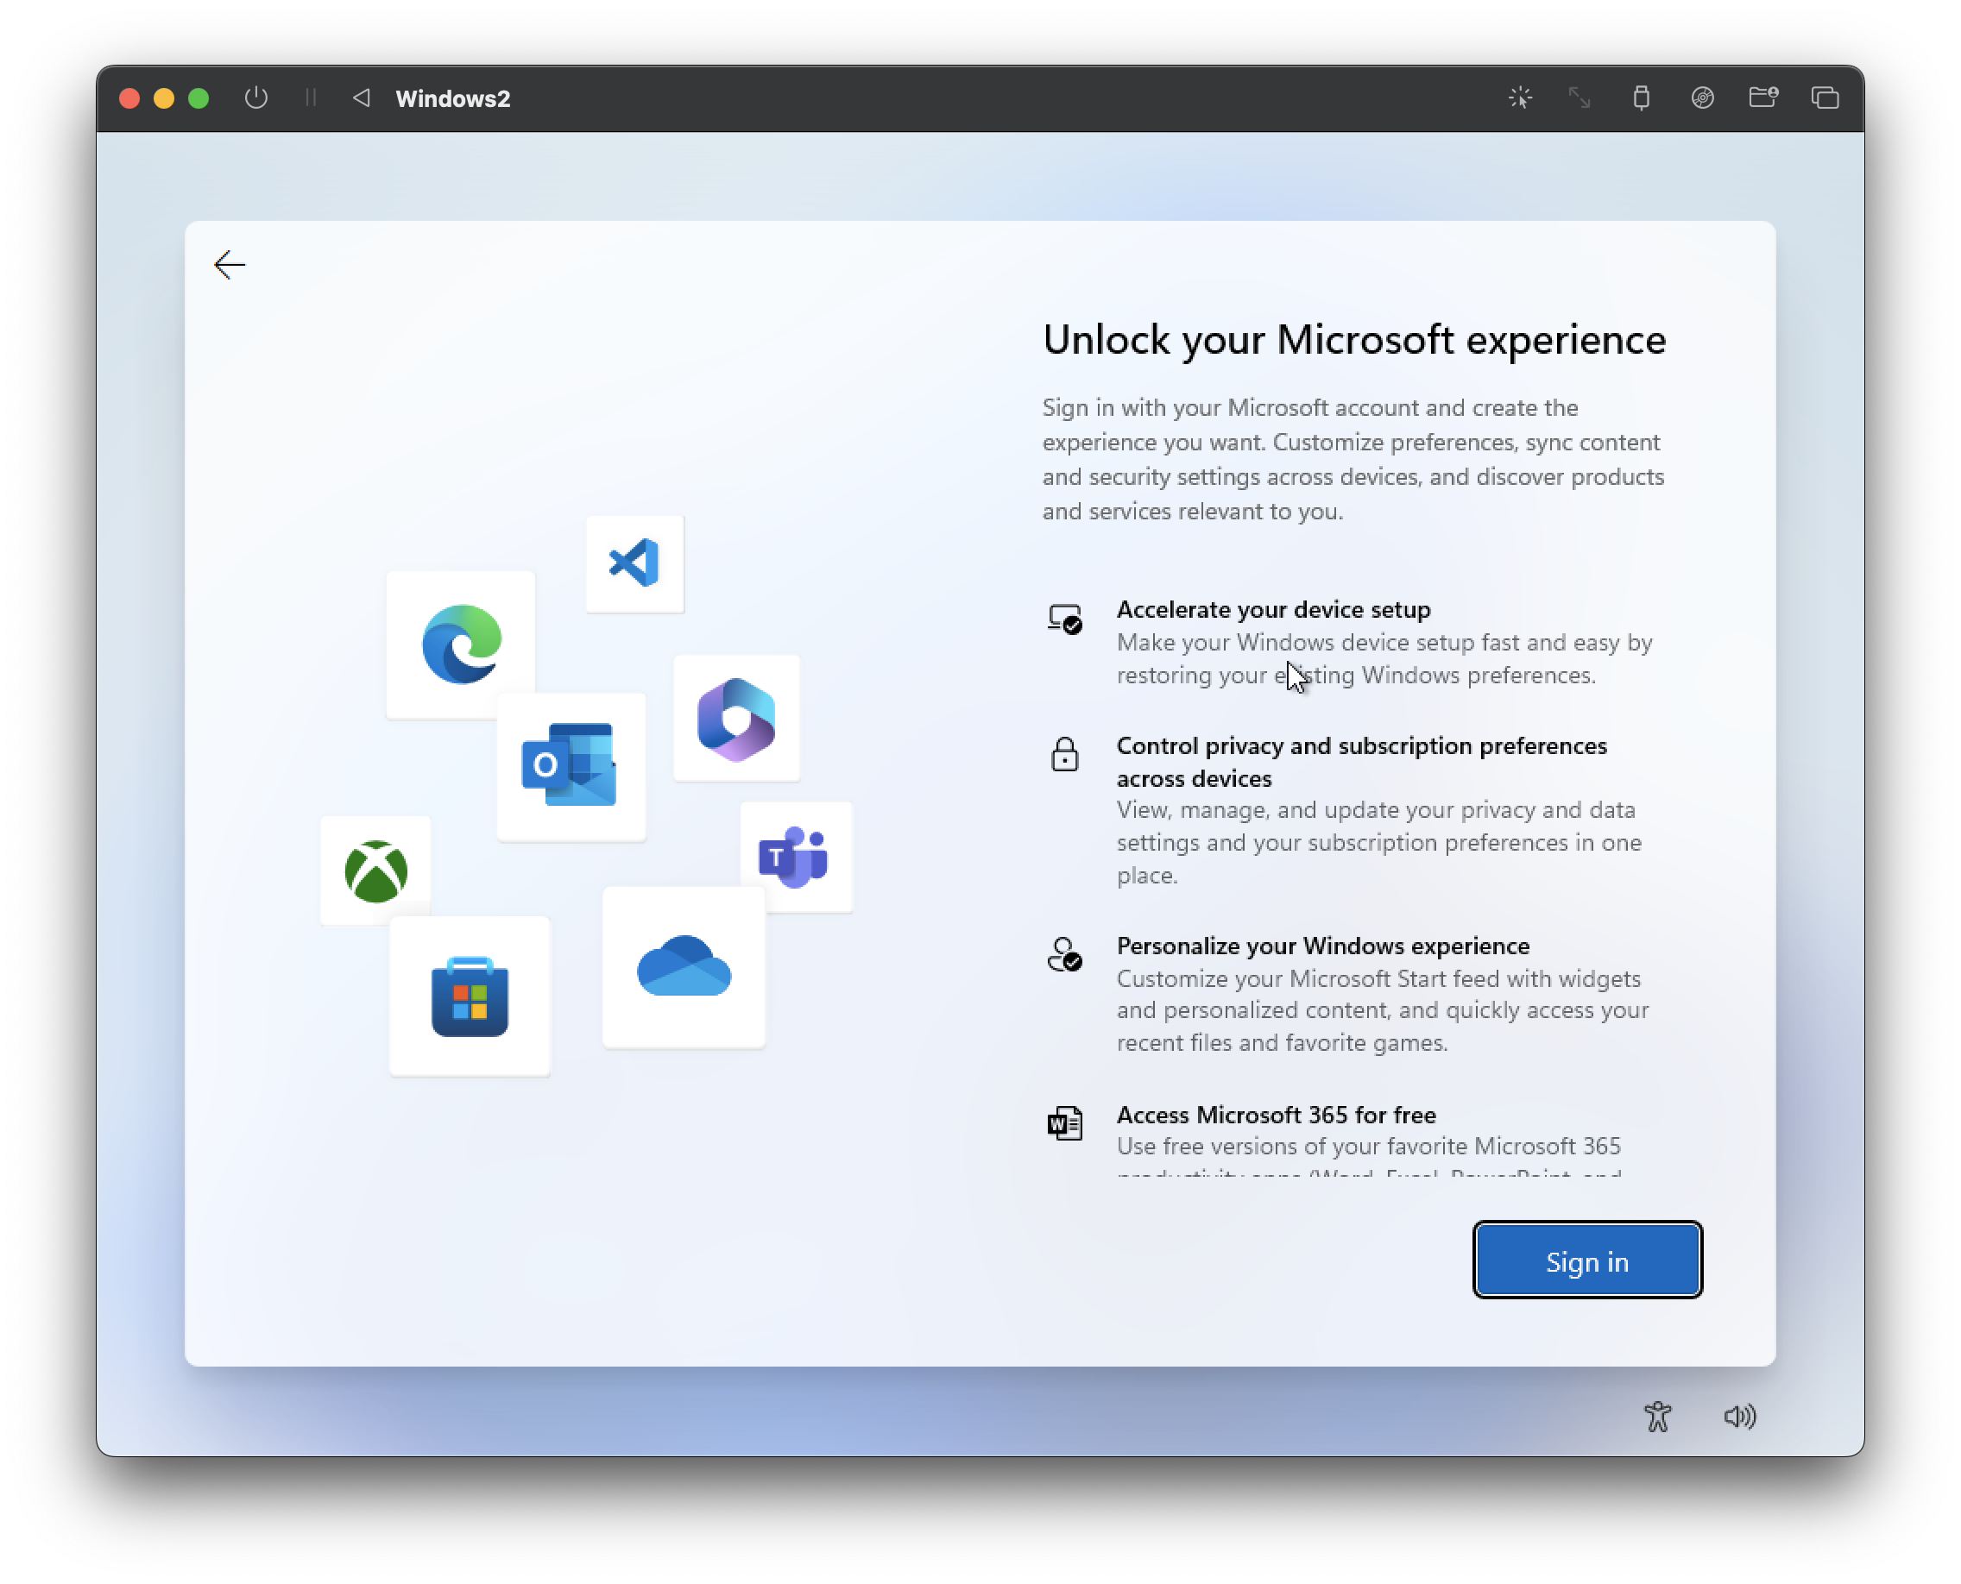The height and width of the screenshot is (1584, 1961).
Task: Toggle capture mouse cursor icon
Action: (1520, 97)
